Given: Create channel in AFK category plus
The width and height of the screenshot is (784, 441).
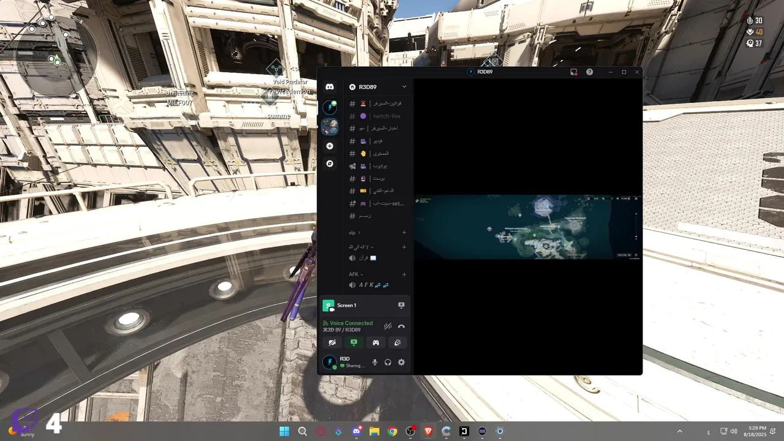Looking at the screenshot, I should click(404, 274).
